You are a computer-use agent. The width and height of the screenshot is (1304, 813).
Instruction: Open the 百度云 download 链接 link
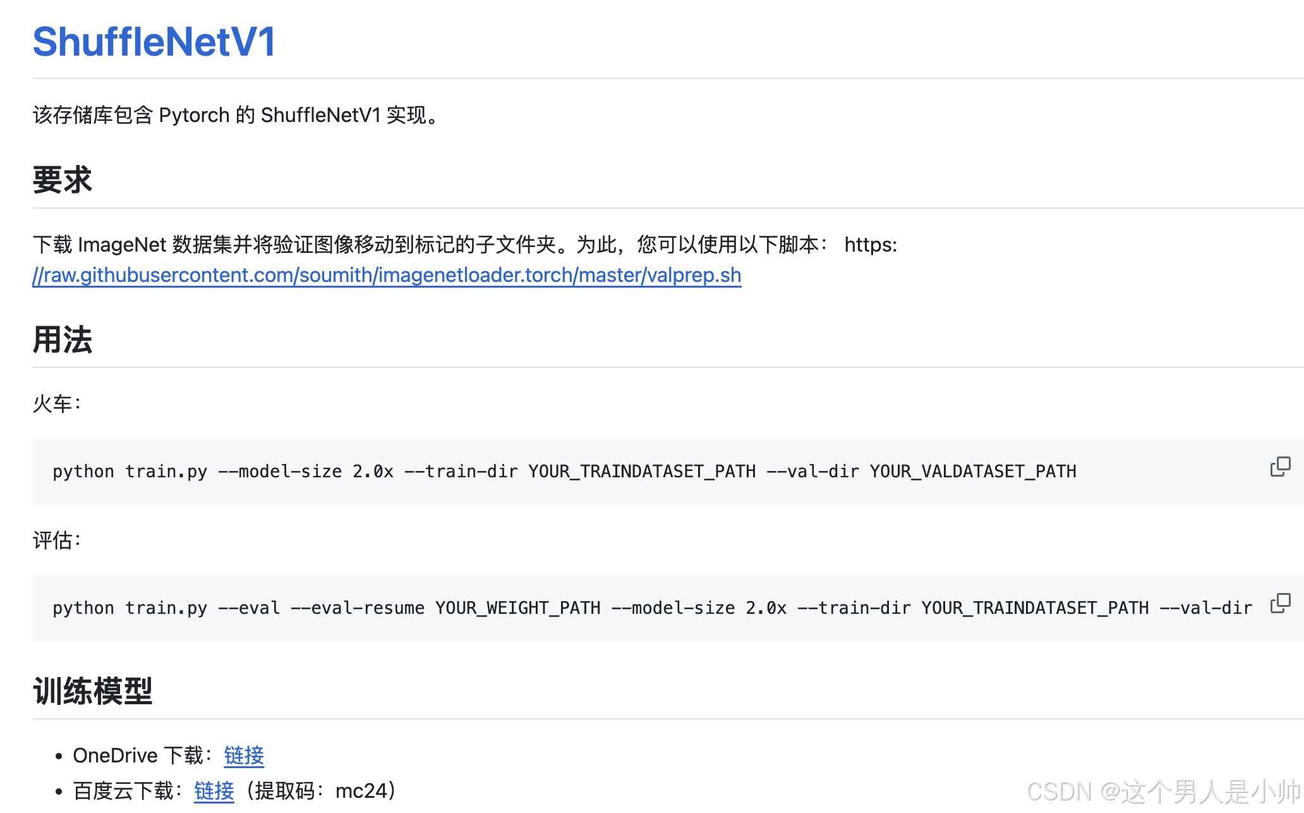pyautogui.click(x=214, y=790)
